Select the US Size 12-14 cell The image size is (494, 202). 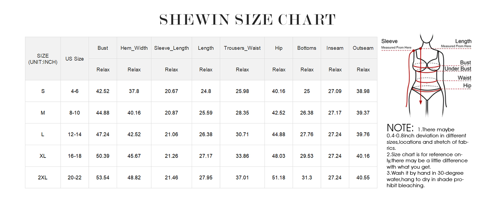pyautogui.click(x=75, y=134)
